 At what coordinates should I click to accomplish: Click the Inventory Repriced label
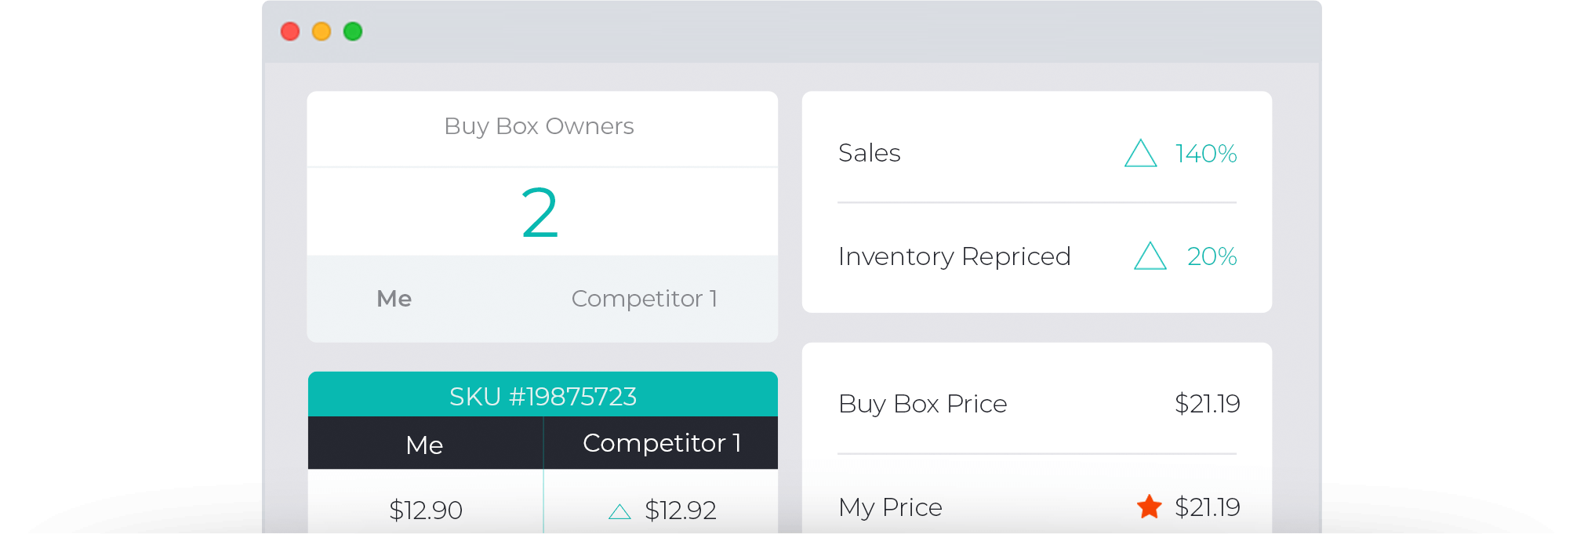pyautogui.click(x=954, y=256)
